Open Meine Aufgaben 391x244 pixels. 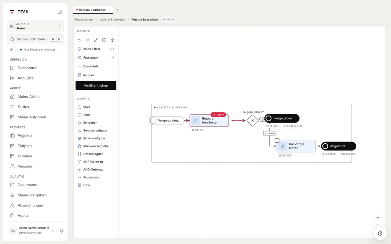coord(35,117)
